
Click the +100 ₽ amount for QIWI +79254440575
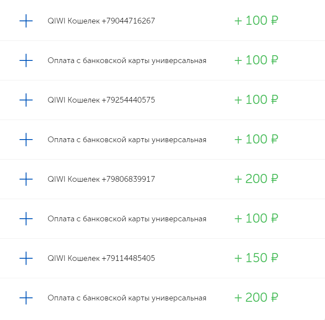(x=256, y=100)
